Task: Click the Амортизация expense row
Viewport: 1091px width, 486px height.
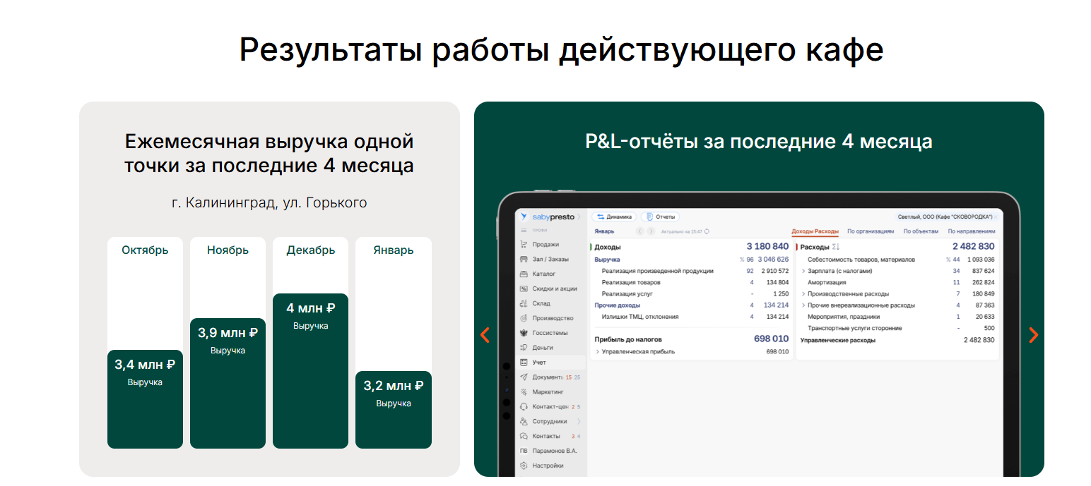Action: pyautogui.click(x=897, y=282)
